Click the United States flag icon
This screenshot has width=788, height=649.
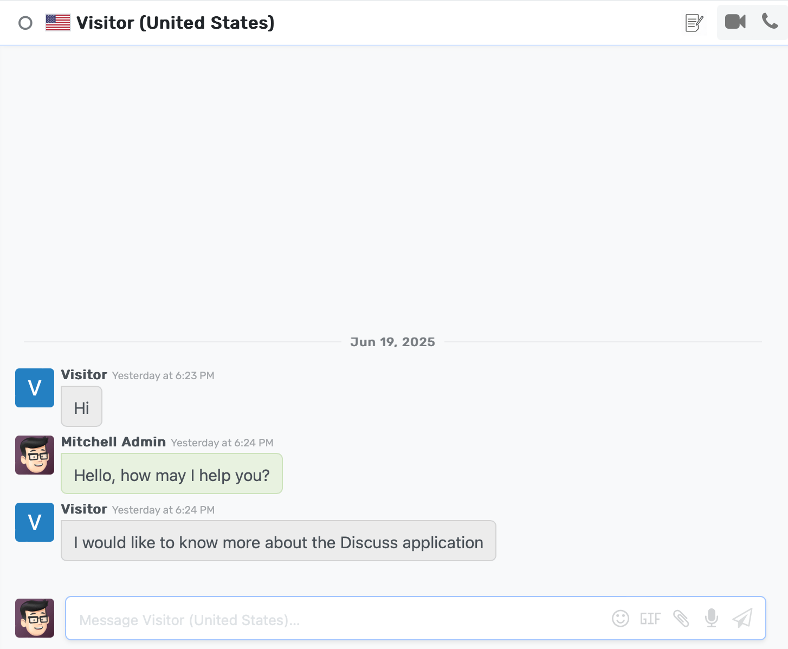pos(57,22)
